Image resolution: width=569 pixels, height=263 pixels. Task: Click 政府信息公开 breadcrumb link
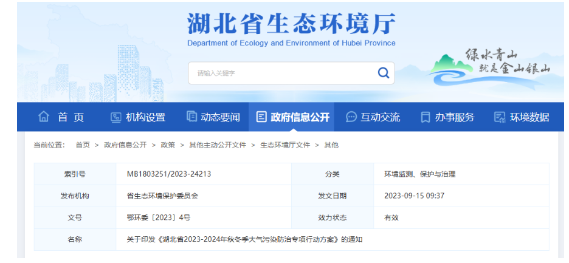[x=125, y=145]
